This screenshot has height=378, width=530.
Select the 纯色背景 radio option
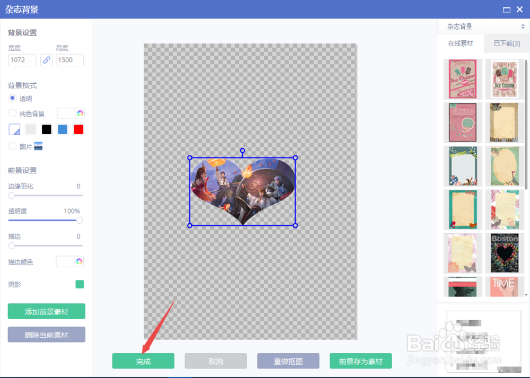[x=13, y=113]
